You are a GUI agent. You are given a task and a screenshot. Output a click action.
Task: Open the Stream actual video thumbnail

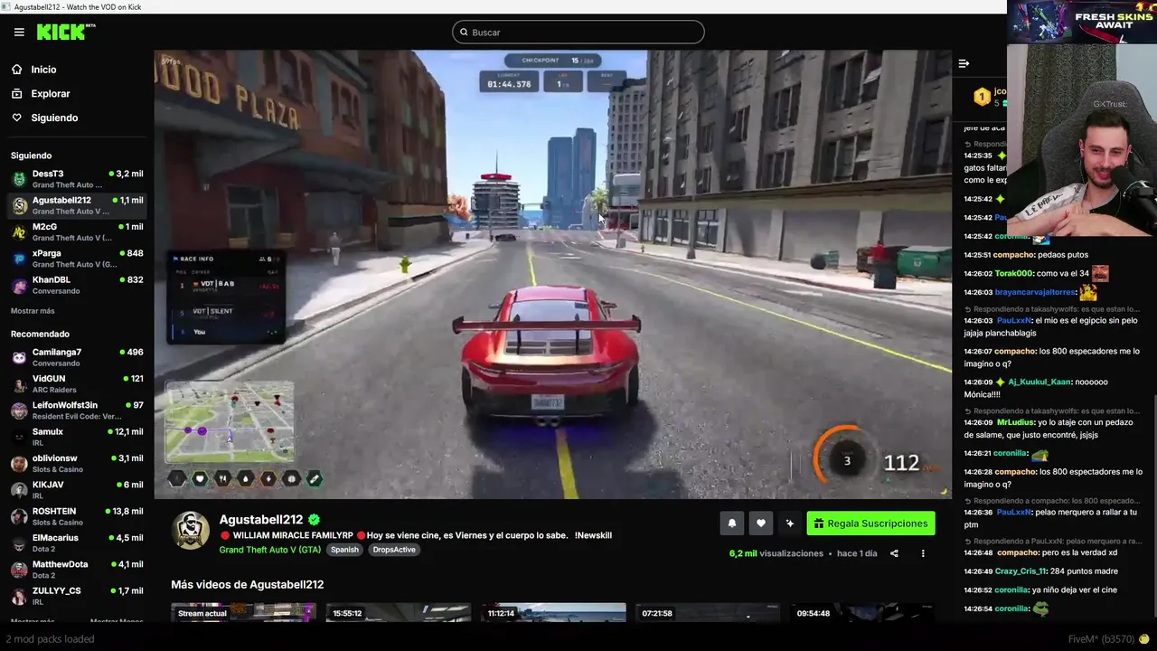[x=243, y=613]
